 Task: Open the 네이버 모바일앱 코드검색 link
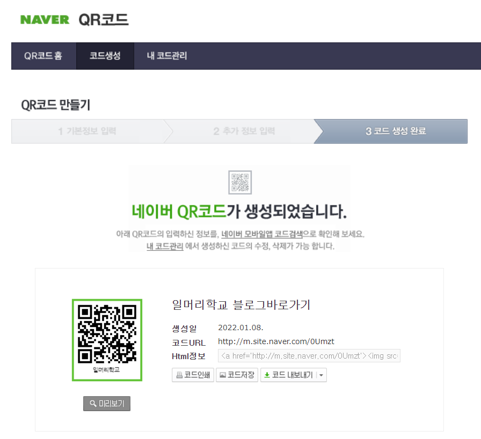(x=262, y=234)
